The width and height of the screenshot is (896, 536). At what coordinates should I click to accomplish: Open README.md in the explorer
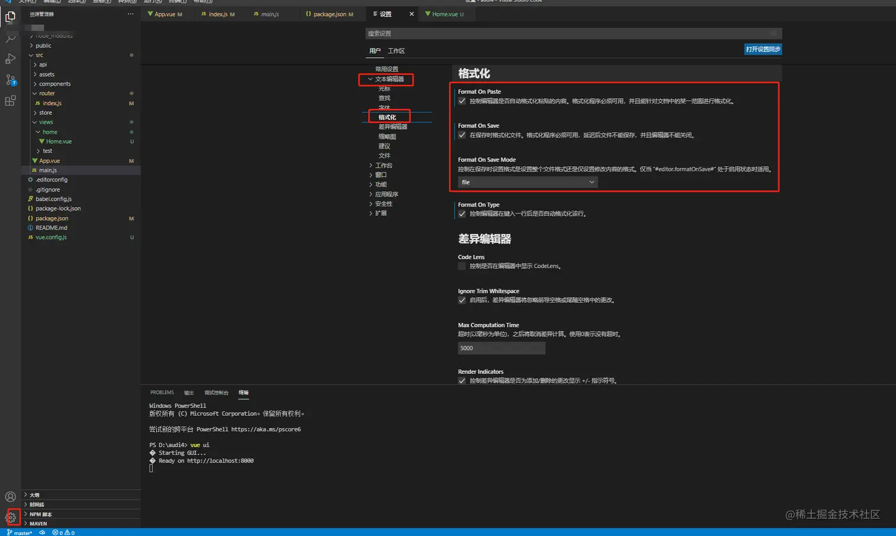click(51, 228)
